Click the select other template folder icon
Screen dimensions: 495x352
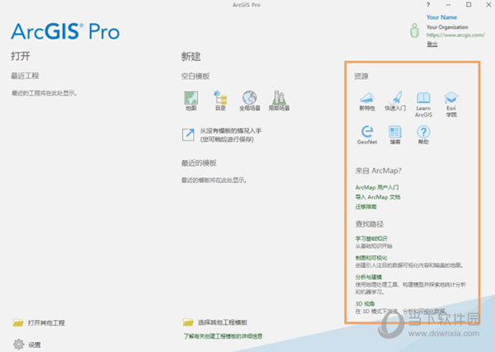tap(188, 322)
